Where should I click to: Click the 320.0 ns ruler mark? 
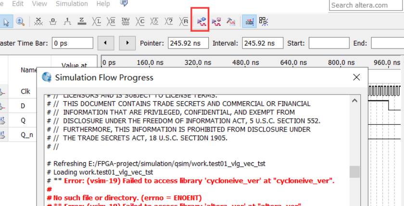198,62
